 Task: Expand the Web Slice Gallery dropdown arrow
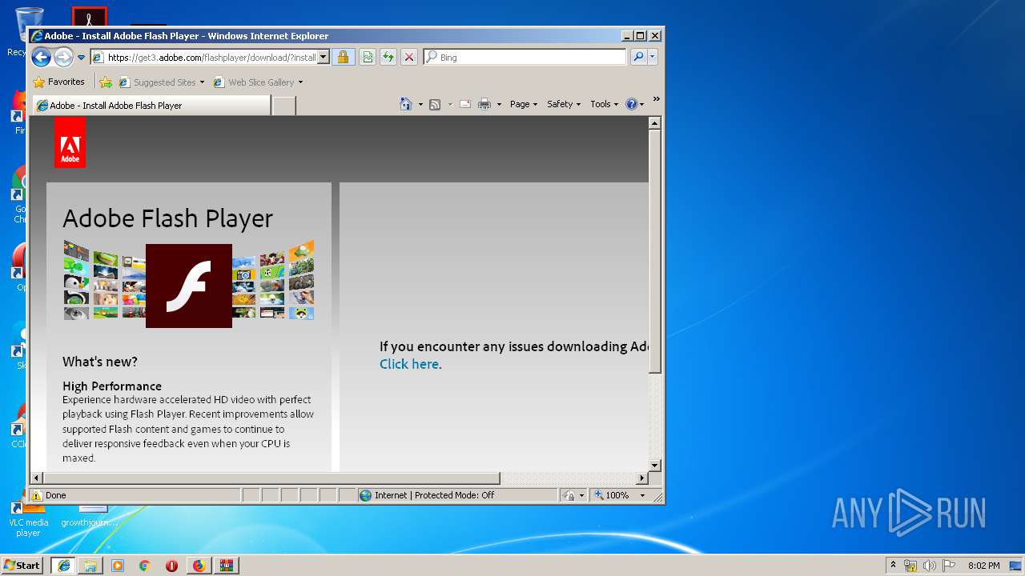[x=301, y=82]
